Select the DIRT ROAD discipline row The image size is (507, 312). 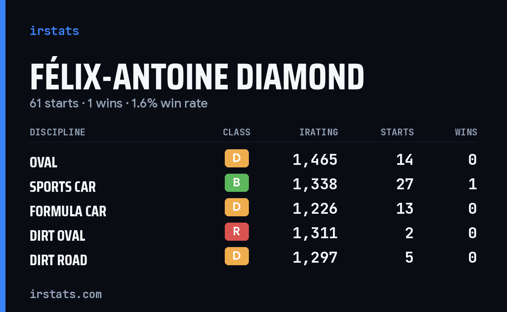[x=253, y=258]
